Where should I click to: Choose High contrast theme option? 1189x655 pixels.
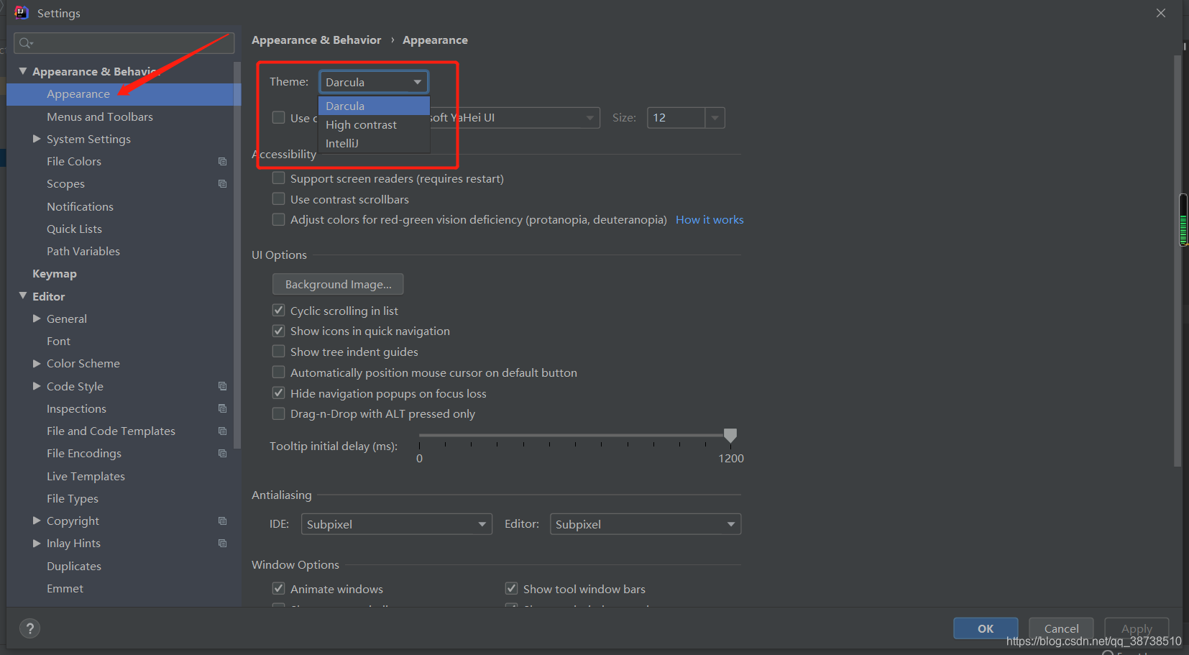coord(374,124)
